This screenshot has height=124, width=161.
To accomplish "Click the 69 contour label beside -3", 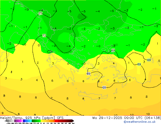I will click(113, 50).
